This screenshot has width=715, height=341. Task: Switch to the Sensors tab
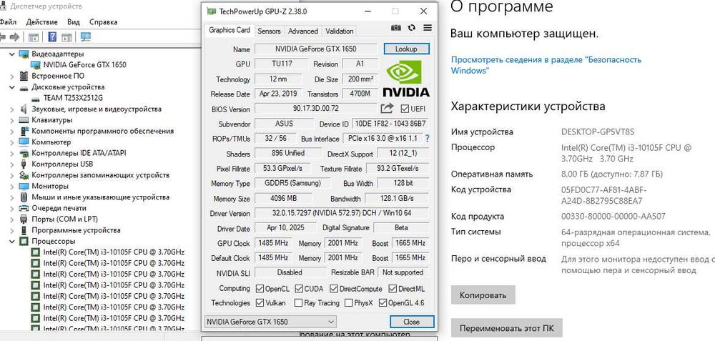tap(269, 31)
